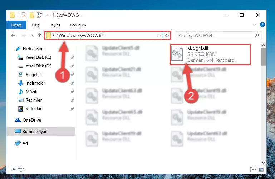275x179 pixels.
Task: Open Yerel Disk (D:) in sidebar
Action: (x=39, y=66)
